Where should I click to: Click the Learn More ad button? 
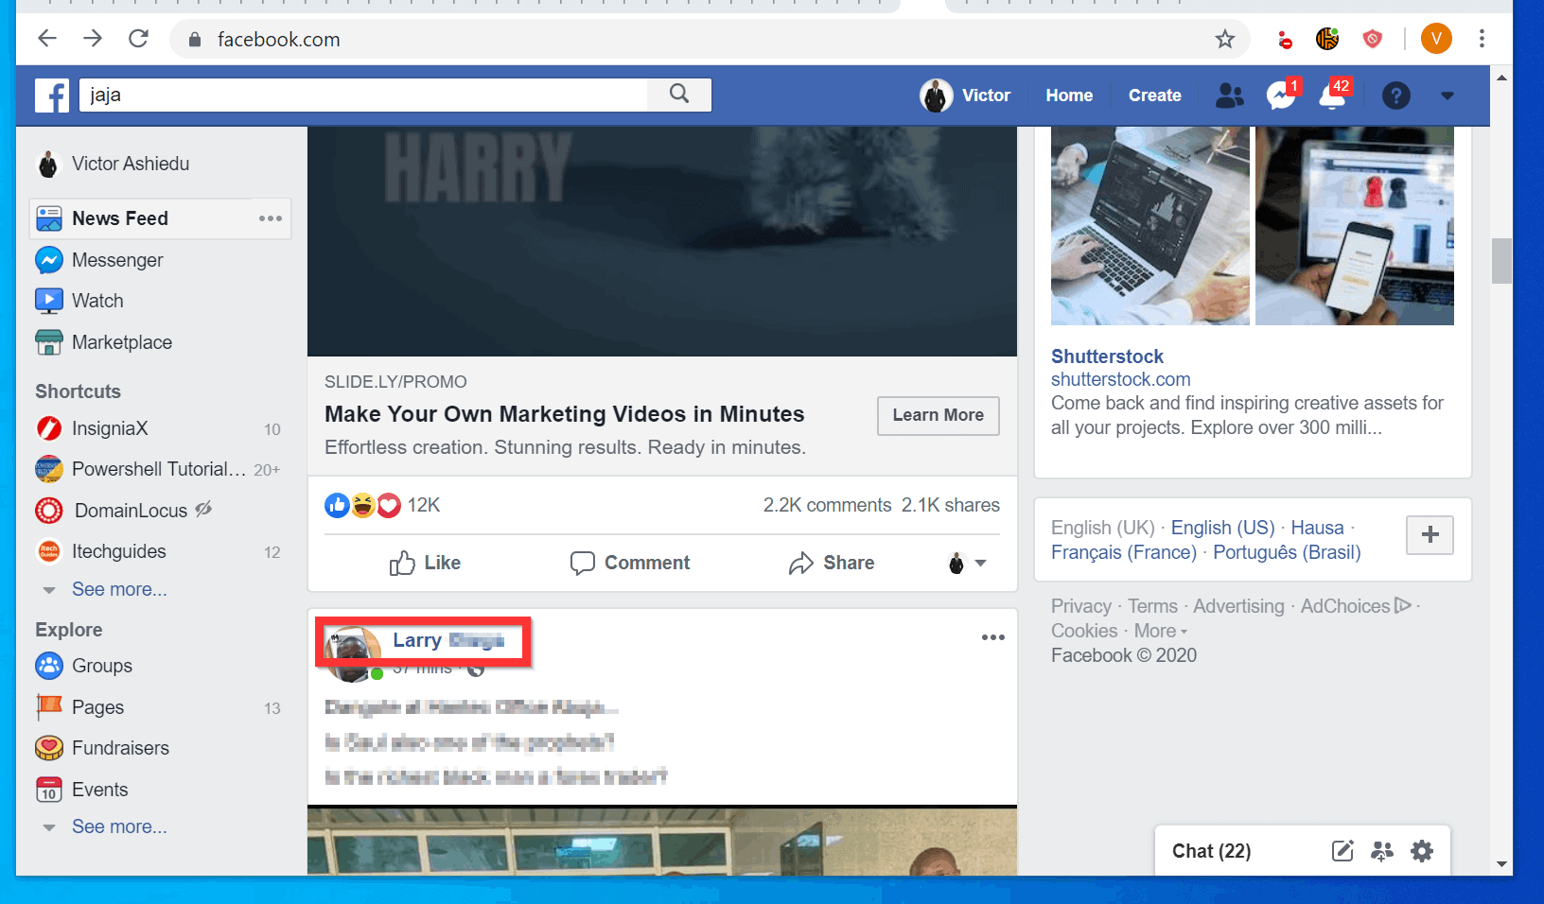coord(938,416)
